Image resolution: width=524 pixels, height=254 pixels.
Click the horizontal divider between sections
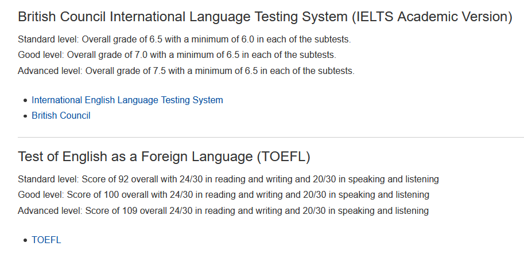coord(271,137)
